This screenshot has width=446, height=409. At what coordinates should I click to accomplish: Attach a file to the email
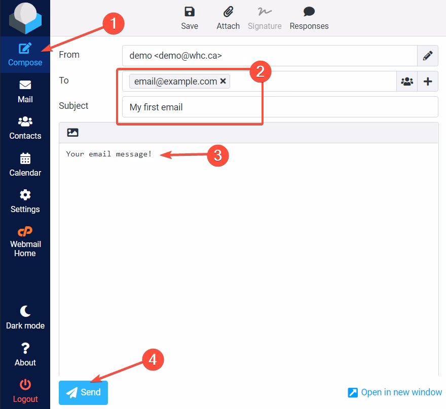click(x=228, y=16)
